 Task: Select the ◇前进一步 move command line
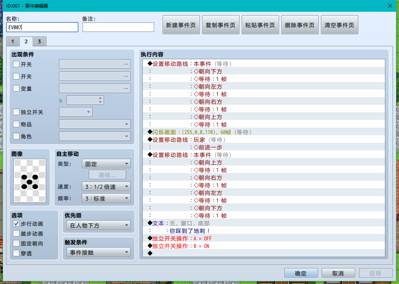(x=264, y=147)
